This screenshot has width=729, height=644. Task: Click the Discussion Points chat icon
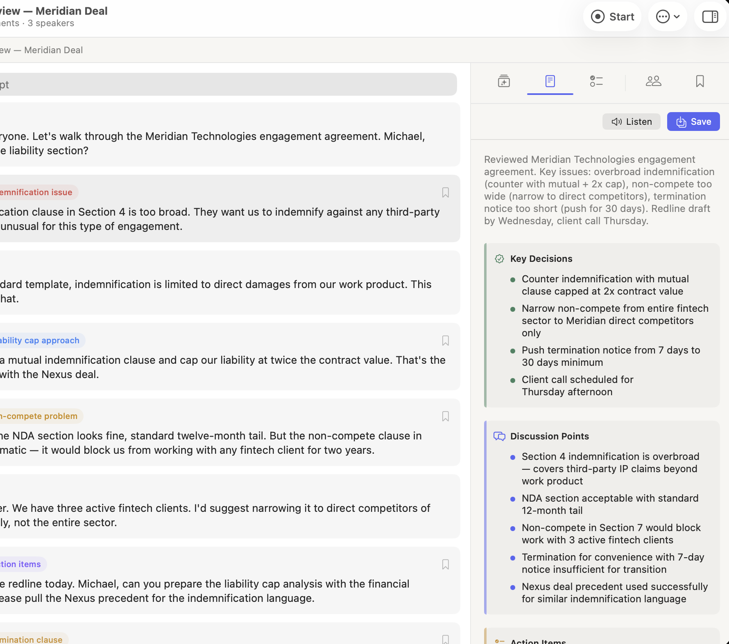(x=499, y=436)
